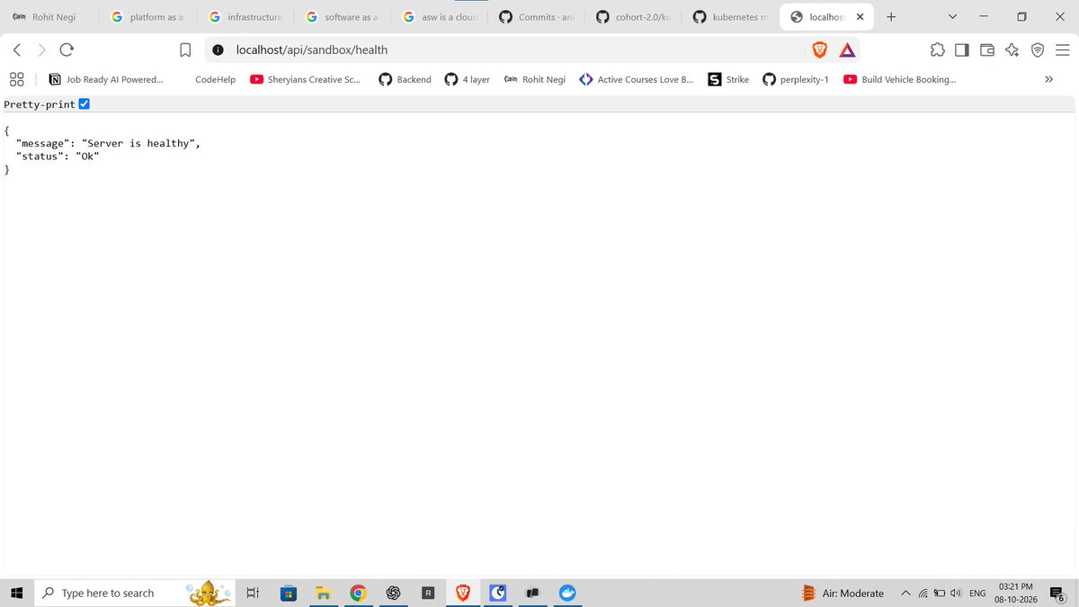Open Task View in the taskbar
This screenshot has height=607, width=1079.
click(x=253, y=593)
